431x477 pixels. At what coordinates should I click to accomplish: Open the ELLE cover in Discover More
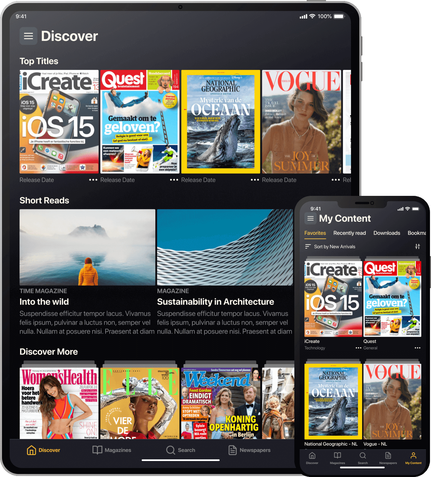click(x=140, y=403)
